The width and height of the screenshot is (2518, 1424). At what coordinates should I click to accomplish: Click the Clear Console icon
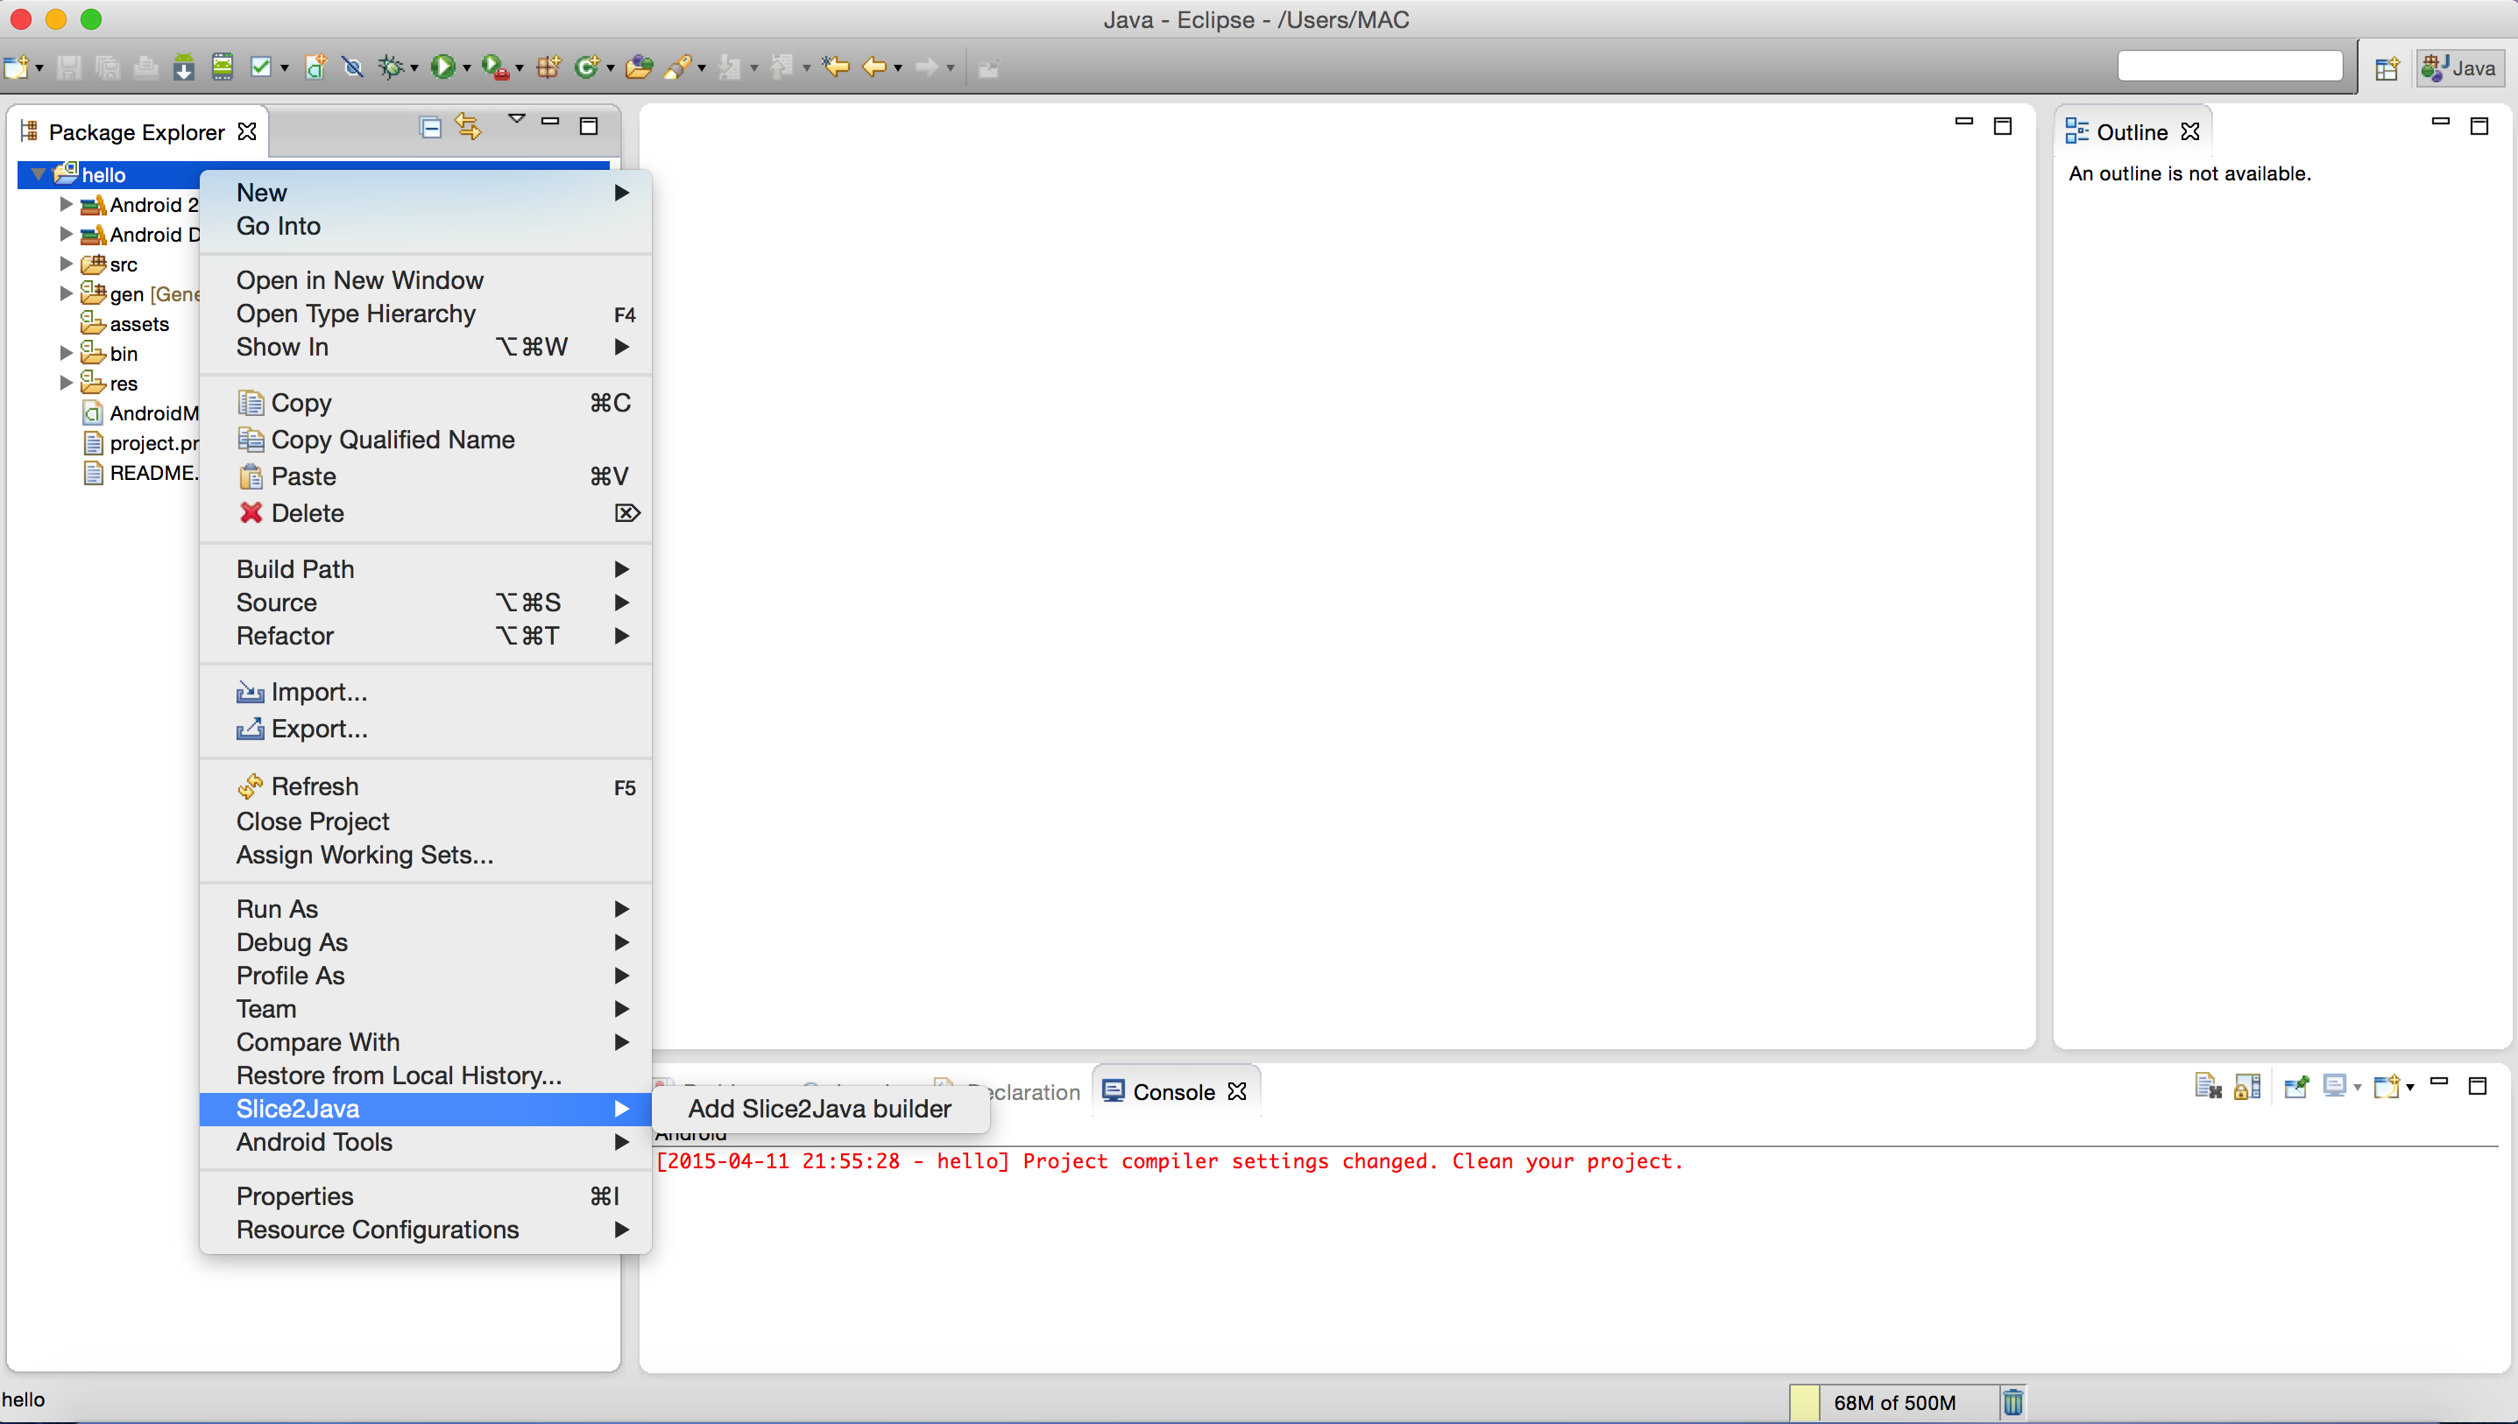2207,1087
